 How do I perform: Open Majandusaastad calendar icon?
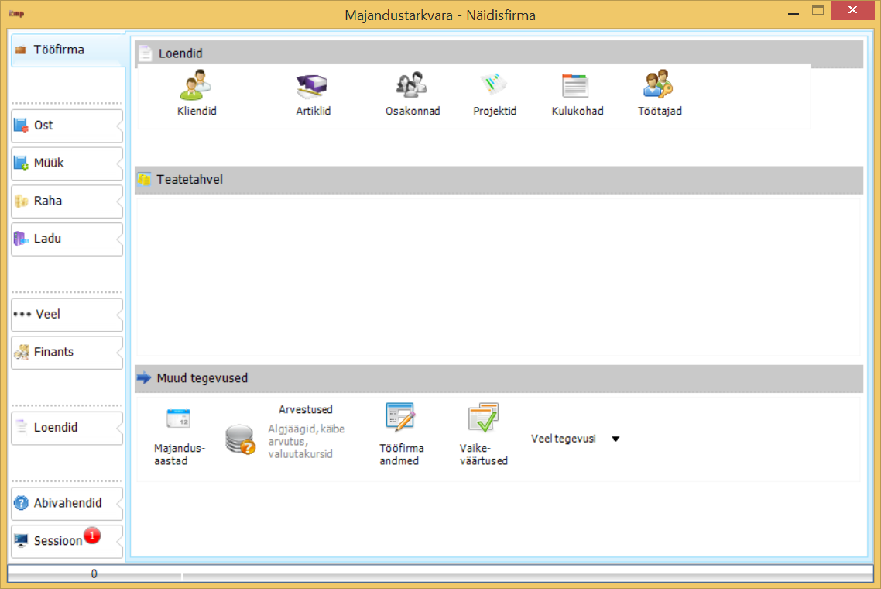(x=179, y=419)
